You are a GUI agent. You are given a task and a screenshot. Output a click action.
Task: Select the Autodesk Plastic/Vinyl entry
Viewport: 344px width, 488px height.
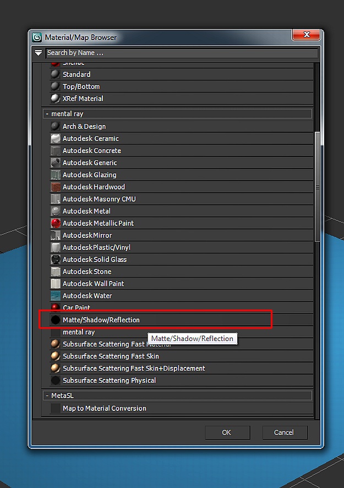click(x=182, y=247)
